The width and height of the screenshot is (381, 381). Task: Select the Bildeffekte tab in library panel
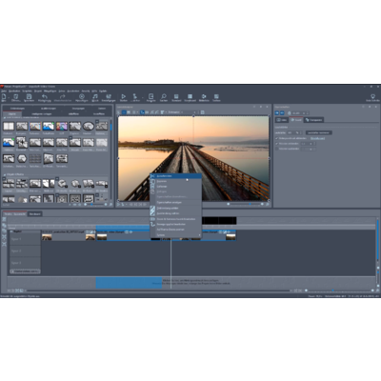[x=73, y=113]
